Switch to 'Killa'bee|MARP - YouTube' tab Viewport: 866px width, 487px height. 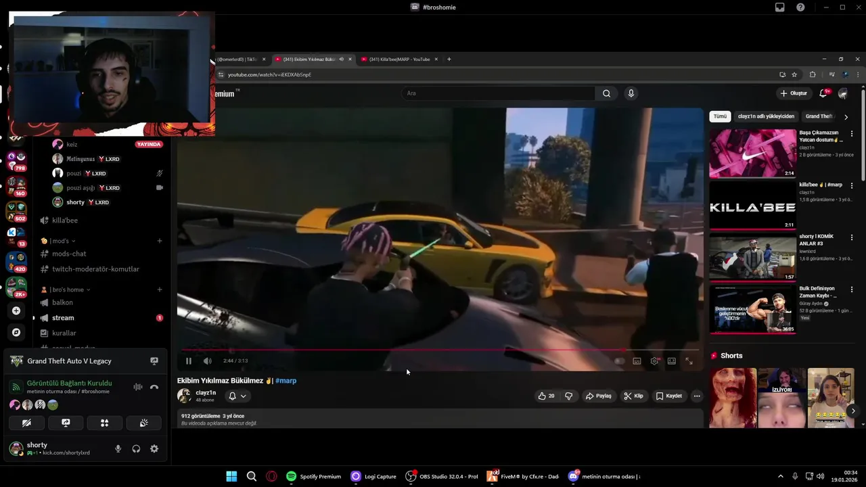(399, 60)
